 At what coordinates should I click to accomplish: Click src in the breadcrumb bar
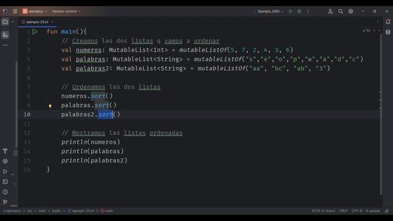pos(29,211)
